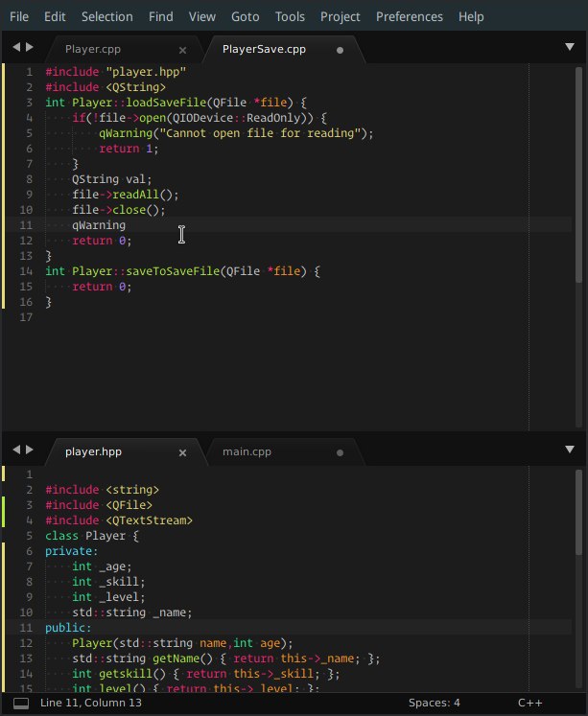Image resolution: width=588 pixels, height=716 pixels.
Task: Go to next tab in lower pane
Action: click(29, 450)
